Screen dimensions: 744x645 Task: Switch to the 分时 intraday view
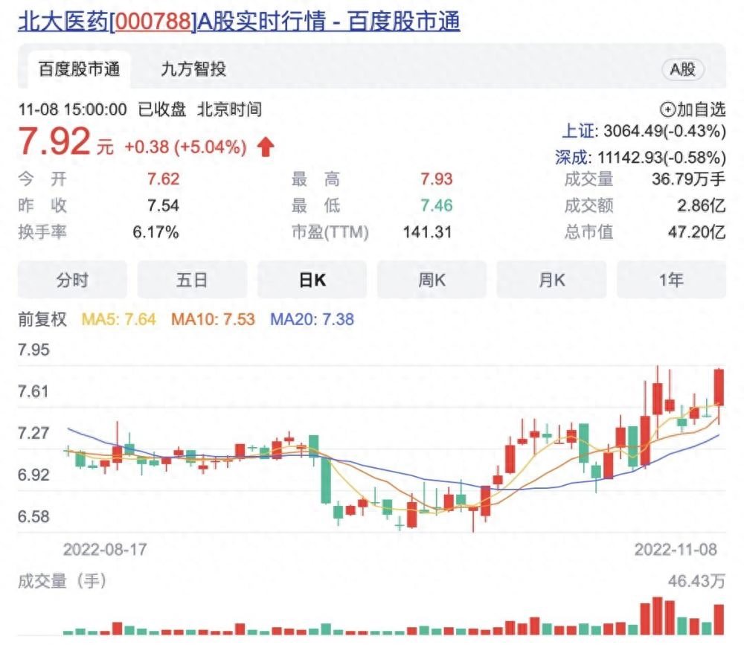(72, 280)
